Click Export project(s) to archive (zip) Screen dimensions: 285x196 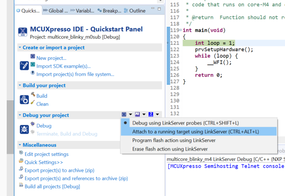60,171
